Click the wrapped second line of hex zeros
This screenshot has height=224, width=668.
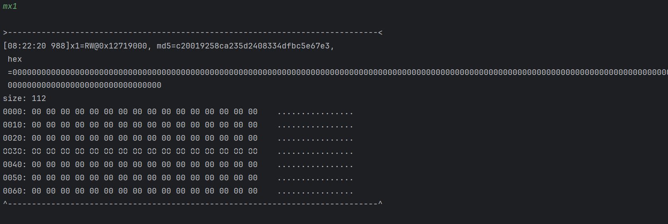click(85, 85)
